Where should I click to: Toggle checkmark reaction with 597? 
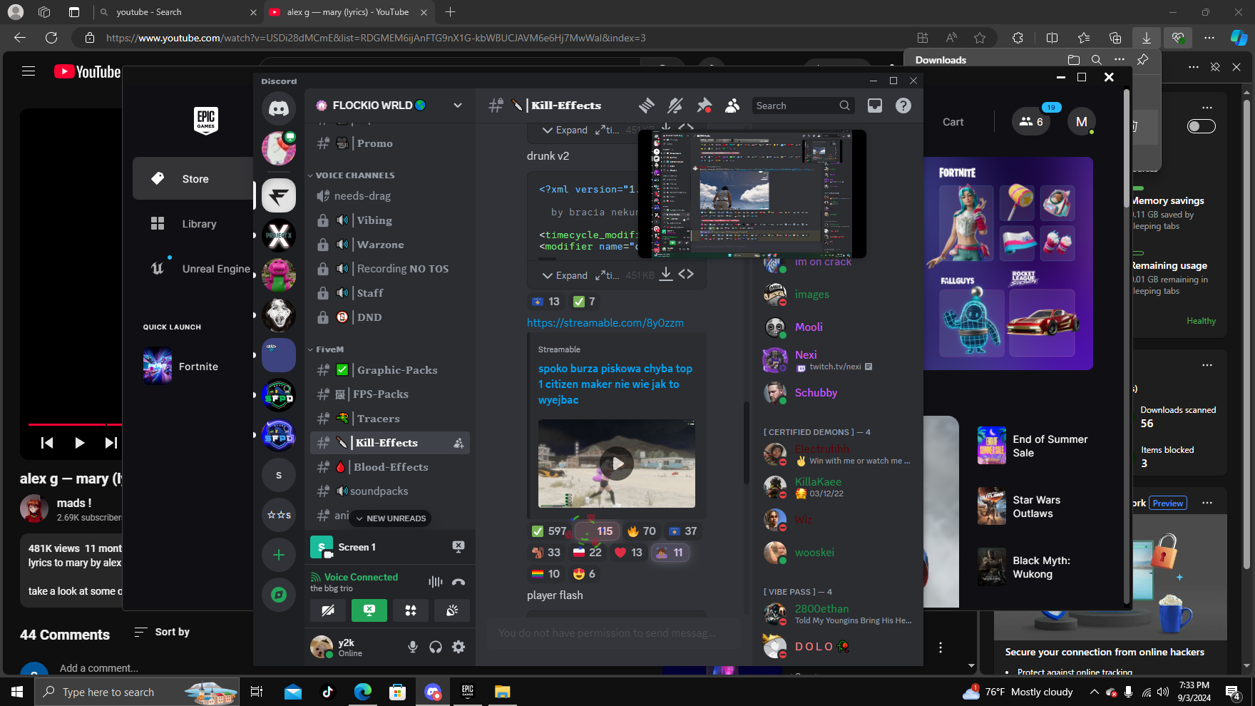(549, 531)
